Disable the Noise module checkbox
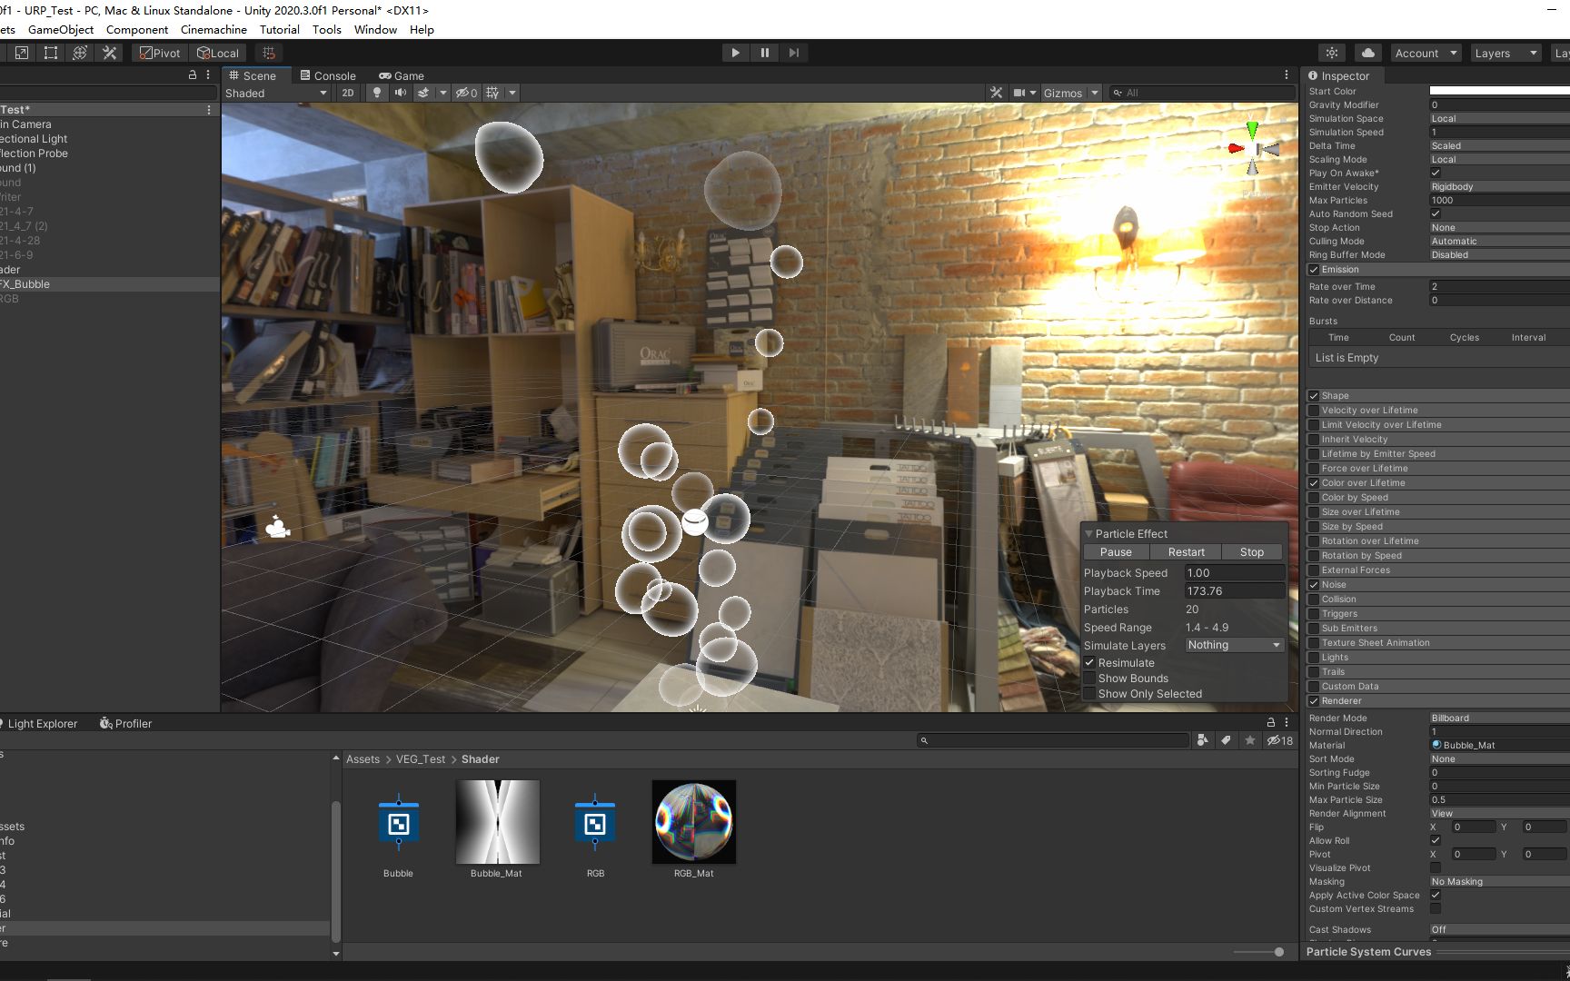The width and height of the screenshot is (1570, 981). point(1314,584)
